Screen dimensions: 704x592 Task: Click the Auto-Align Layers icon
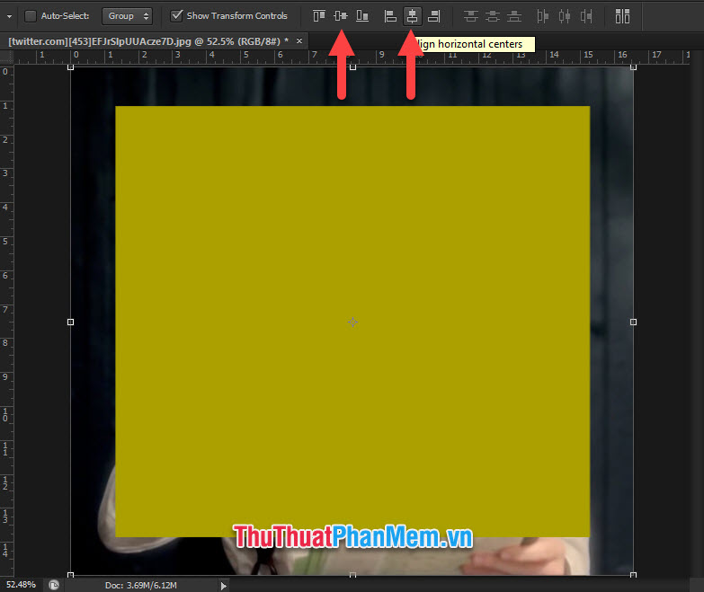622,16
